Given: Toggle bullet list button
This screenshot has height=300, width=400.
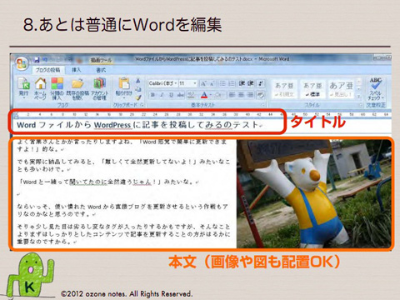Looking at the screenshot, I should click(222, 83).
